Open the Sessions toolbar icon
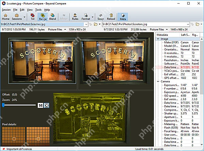 [17, 17]
